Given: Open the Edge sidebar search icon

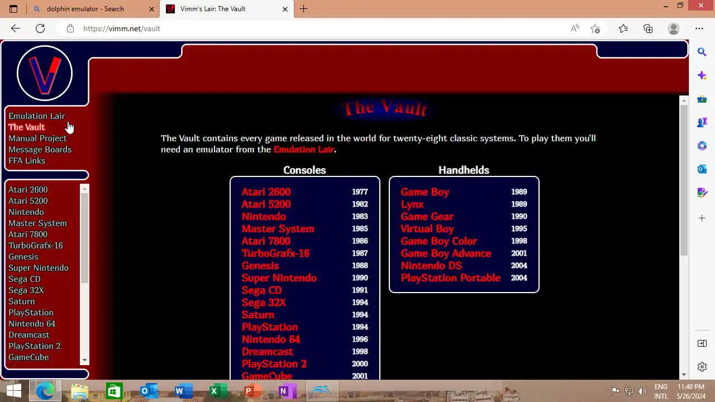Looking at the screenshot, I should [x=702, y=52].
